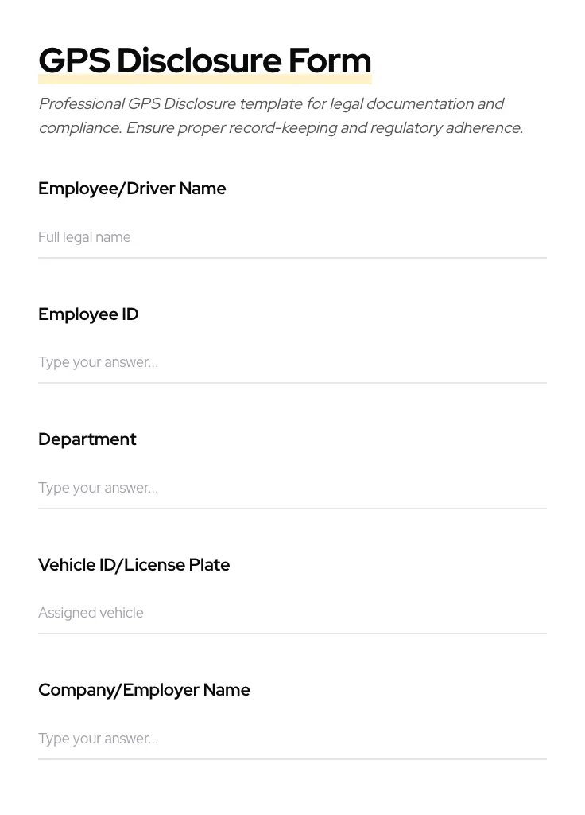Click the underline below the Company/Employer field
This screenshot has width=585, height=815.
pos(292,759)
